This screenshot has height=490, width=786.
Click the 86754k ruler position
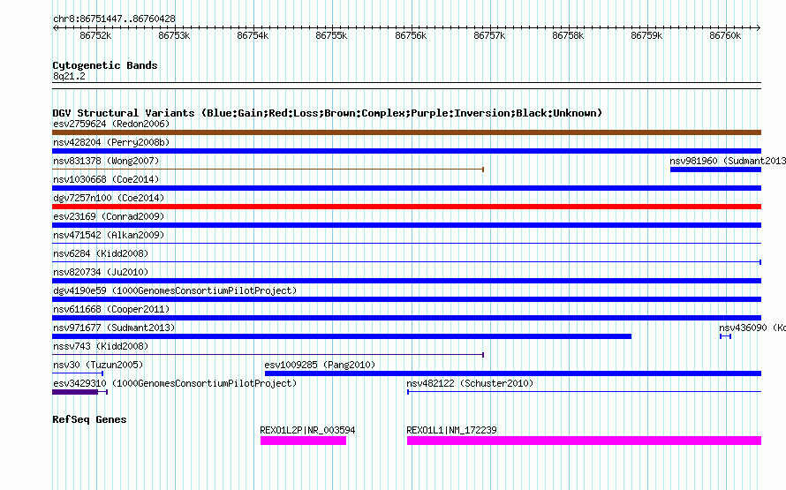253,35
